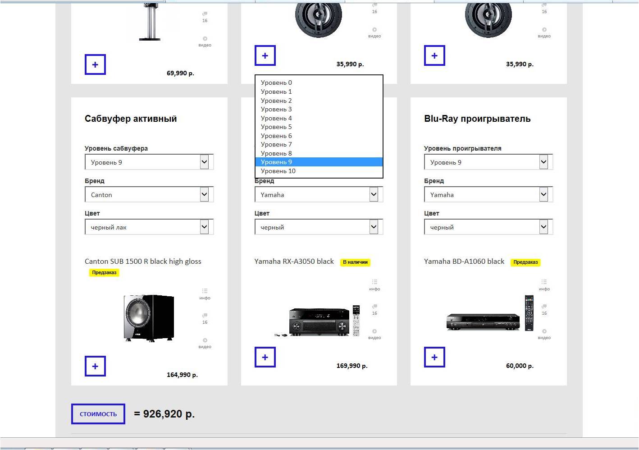Add the 69,990 р. item with plus button
This screenshot has height=450, width=639.
(95, 64)
